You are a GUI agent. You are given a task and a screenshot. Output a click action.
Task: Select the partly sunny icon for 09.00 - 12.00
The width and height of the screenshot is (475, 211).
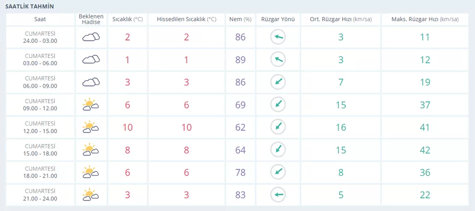coord(91,104)
